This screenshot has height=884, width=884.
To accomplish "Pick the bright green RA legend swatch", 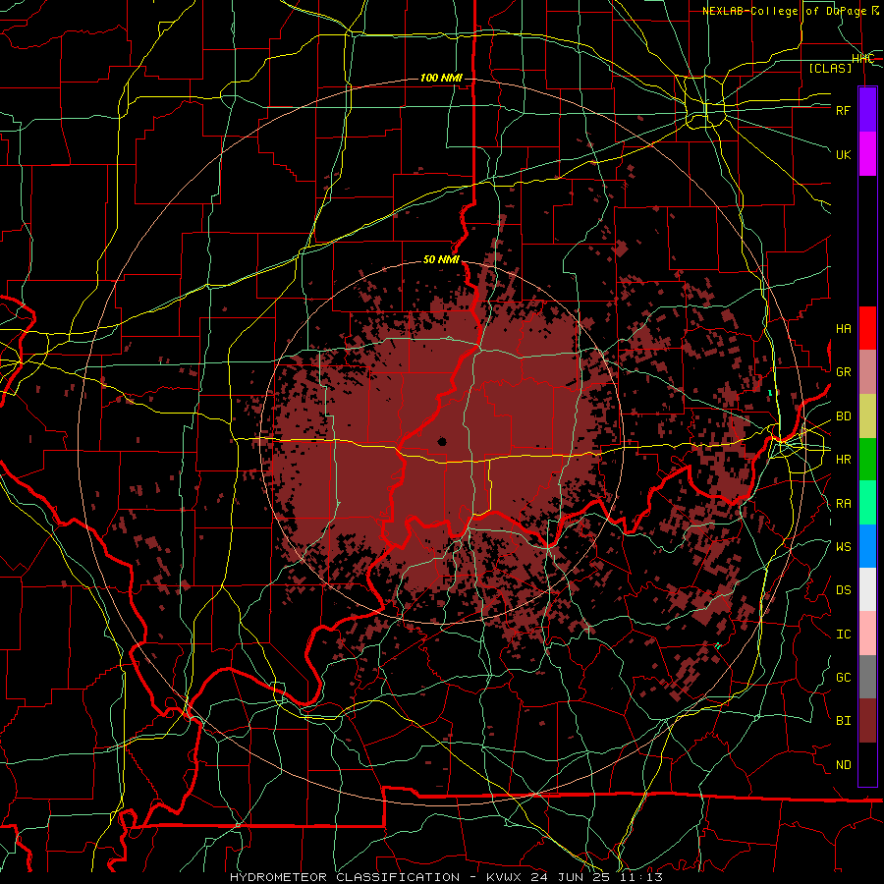I will (867, 503).
